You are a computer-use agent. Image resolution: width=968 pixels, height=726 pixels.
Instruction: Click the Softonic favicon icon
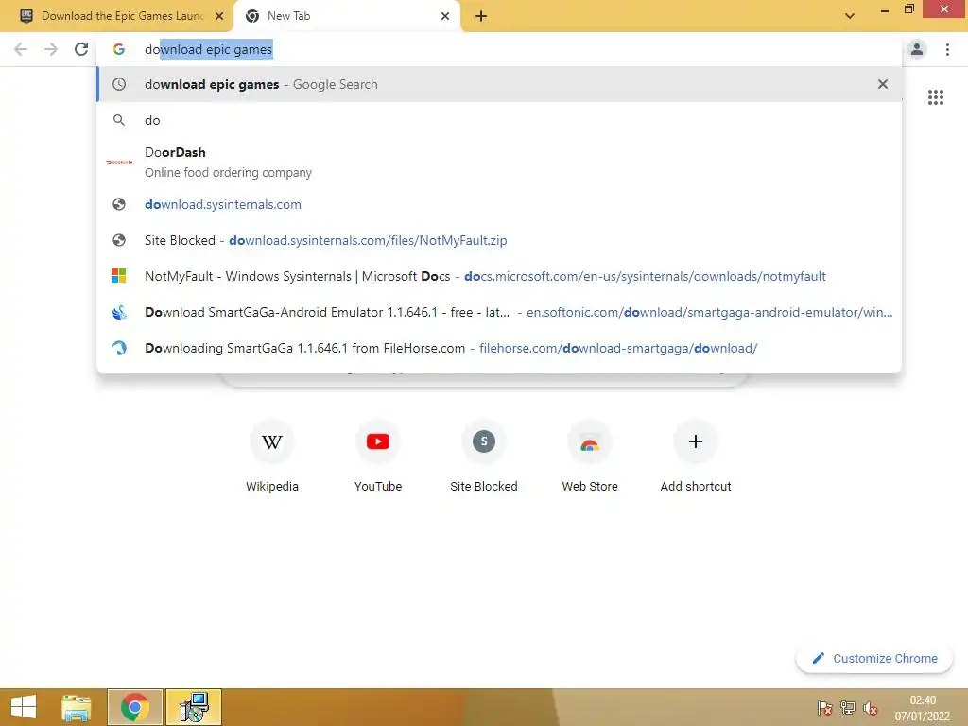point(119,312)
